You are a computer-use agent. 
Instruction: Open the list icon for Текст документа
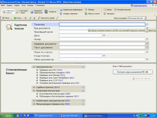(x=147, y=47)
